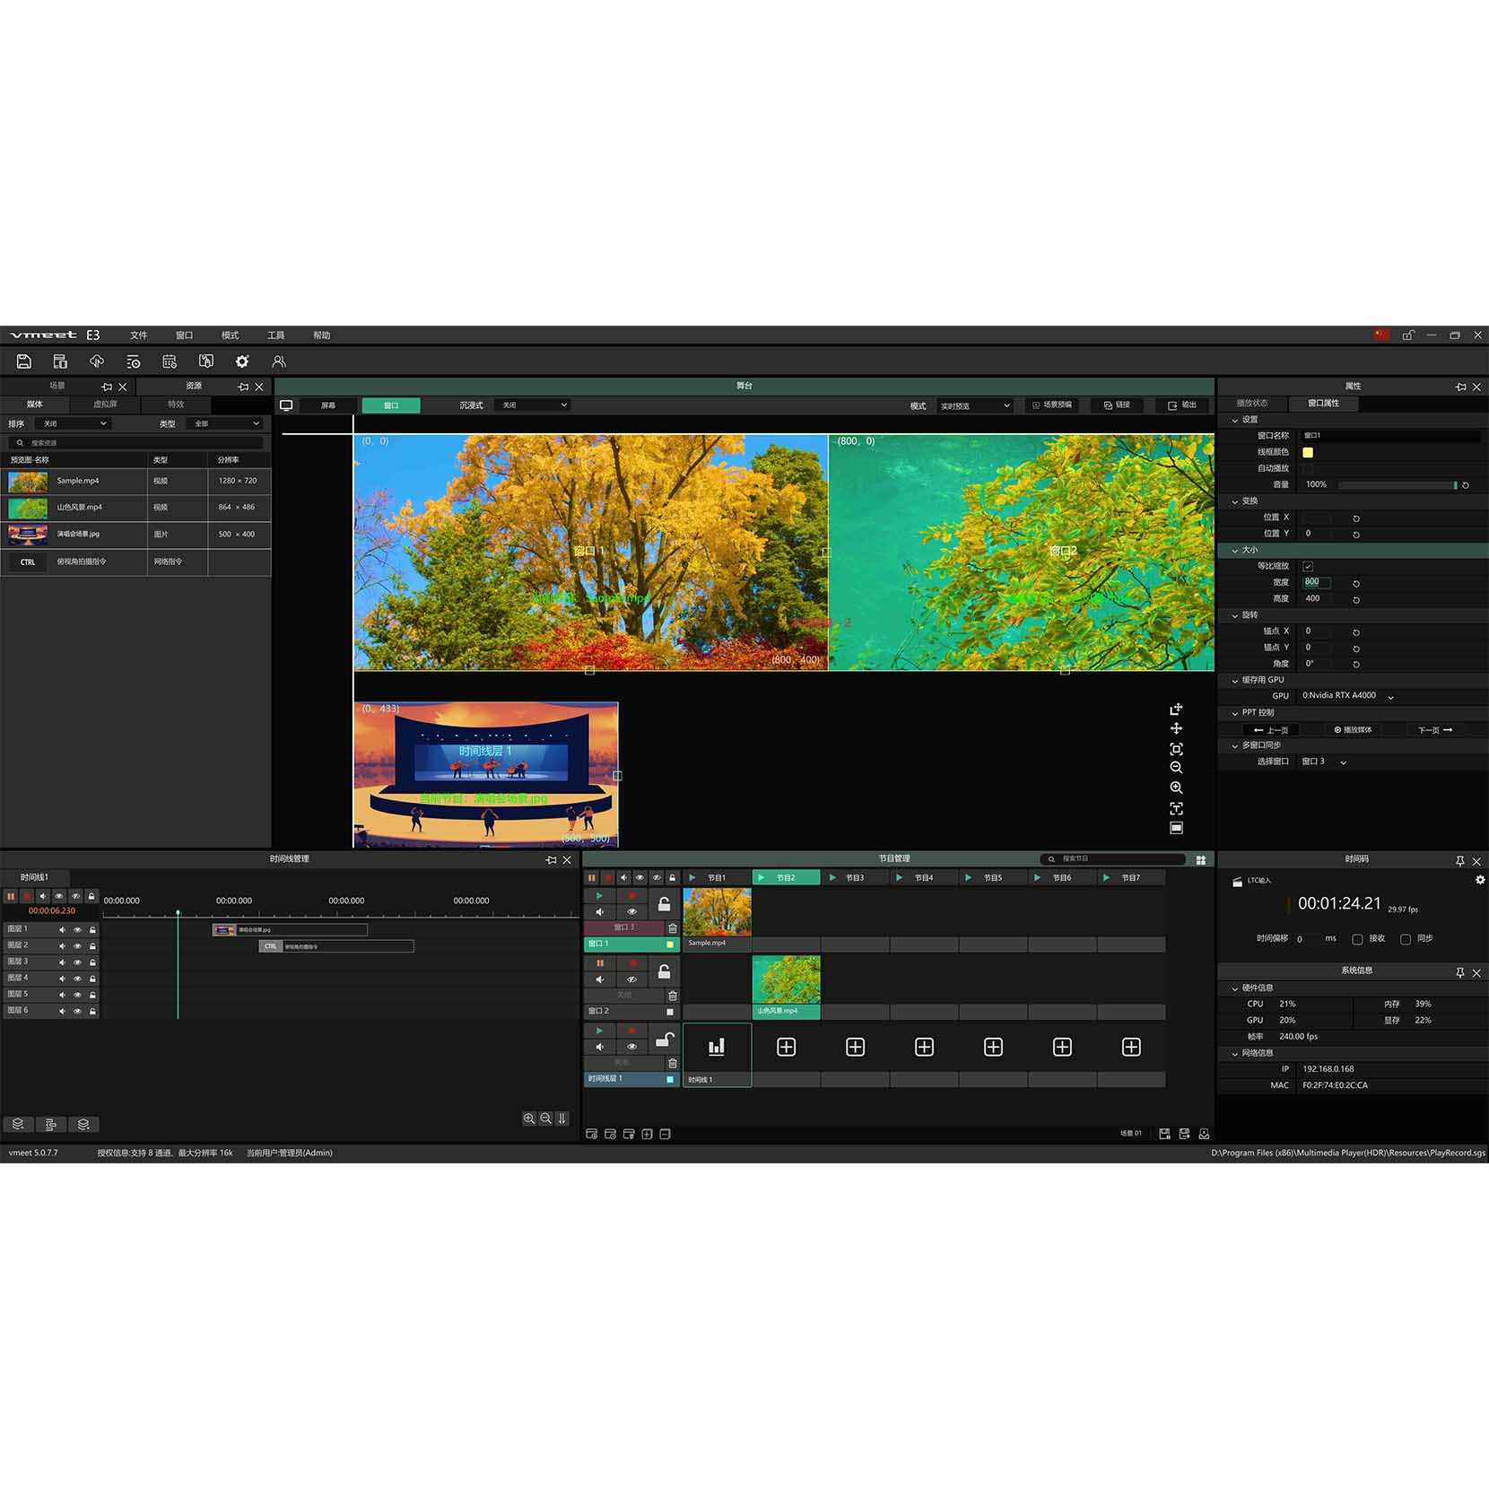Open timecode panel settings gear

tap(1479, 880)
